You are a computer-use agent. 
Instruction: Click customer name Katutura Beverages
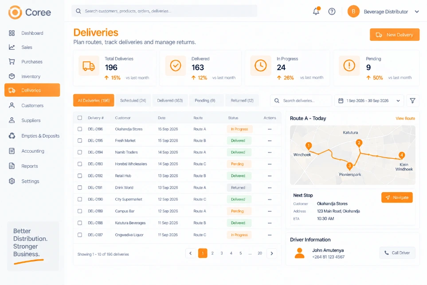tap(130, 223)
